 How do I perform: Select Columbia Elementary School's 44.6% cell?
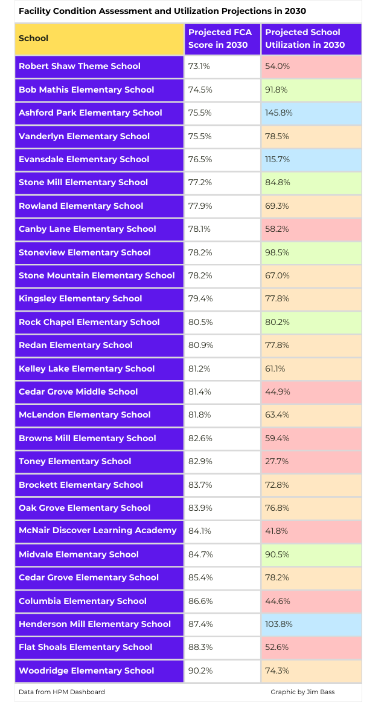(312, 601)
